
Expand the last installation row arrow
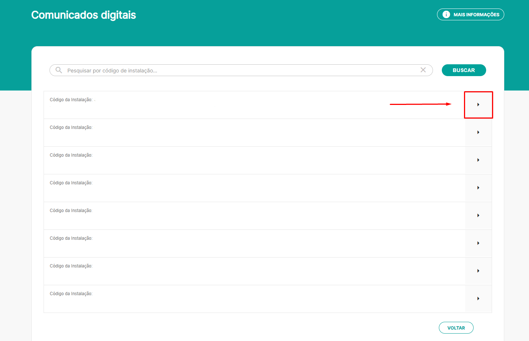(478, 299)
